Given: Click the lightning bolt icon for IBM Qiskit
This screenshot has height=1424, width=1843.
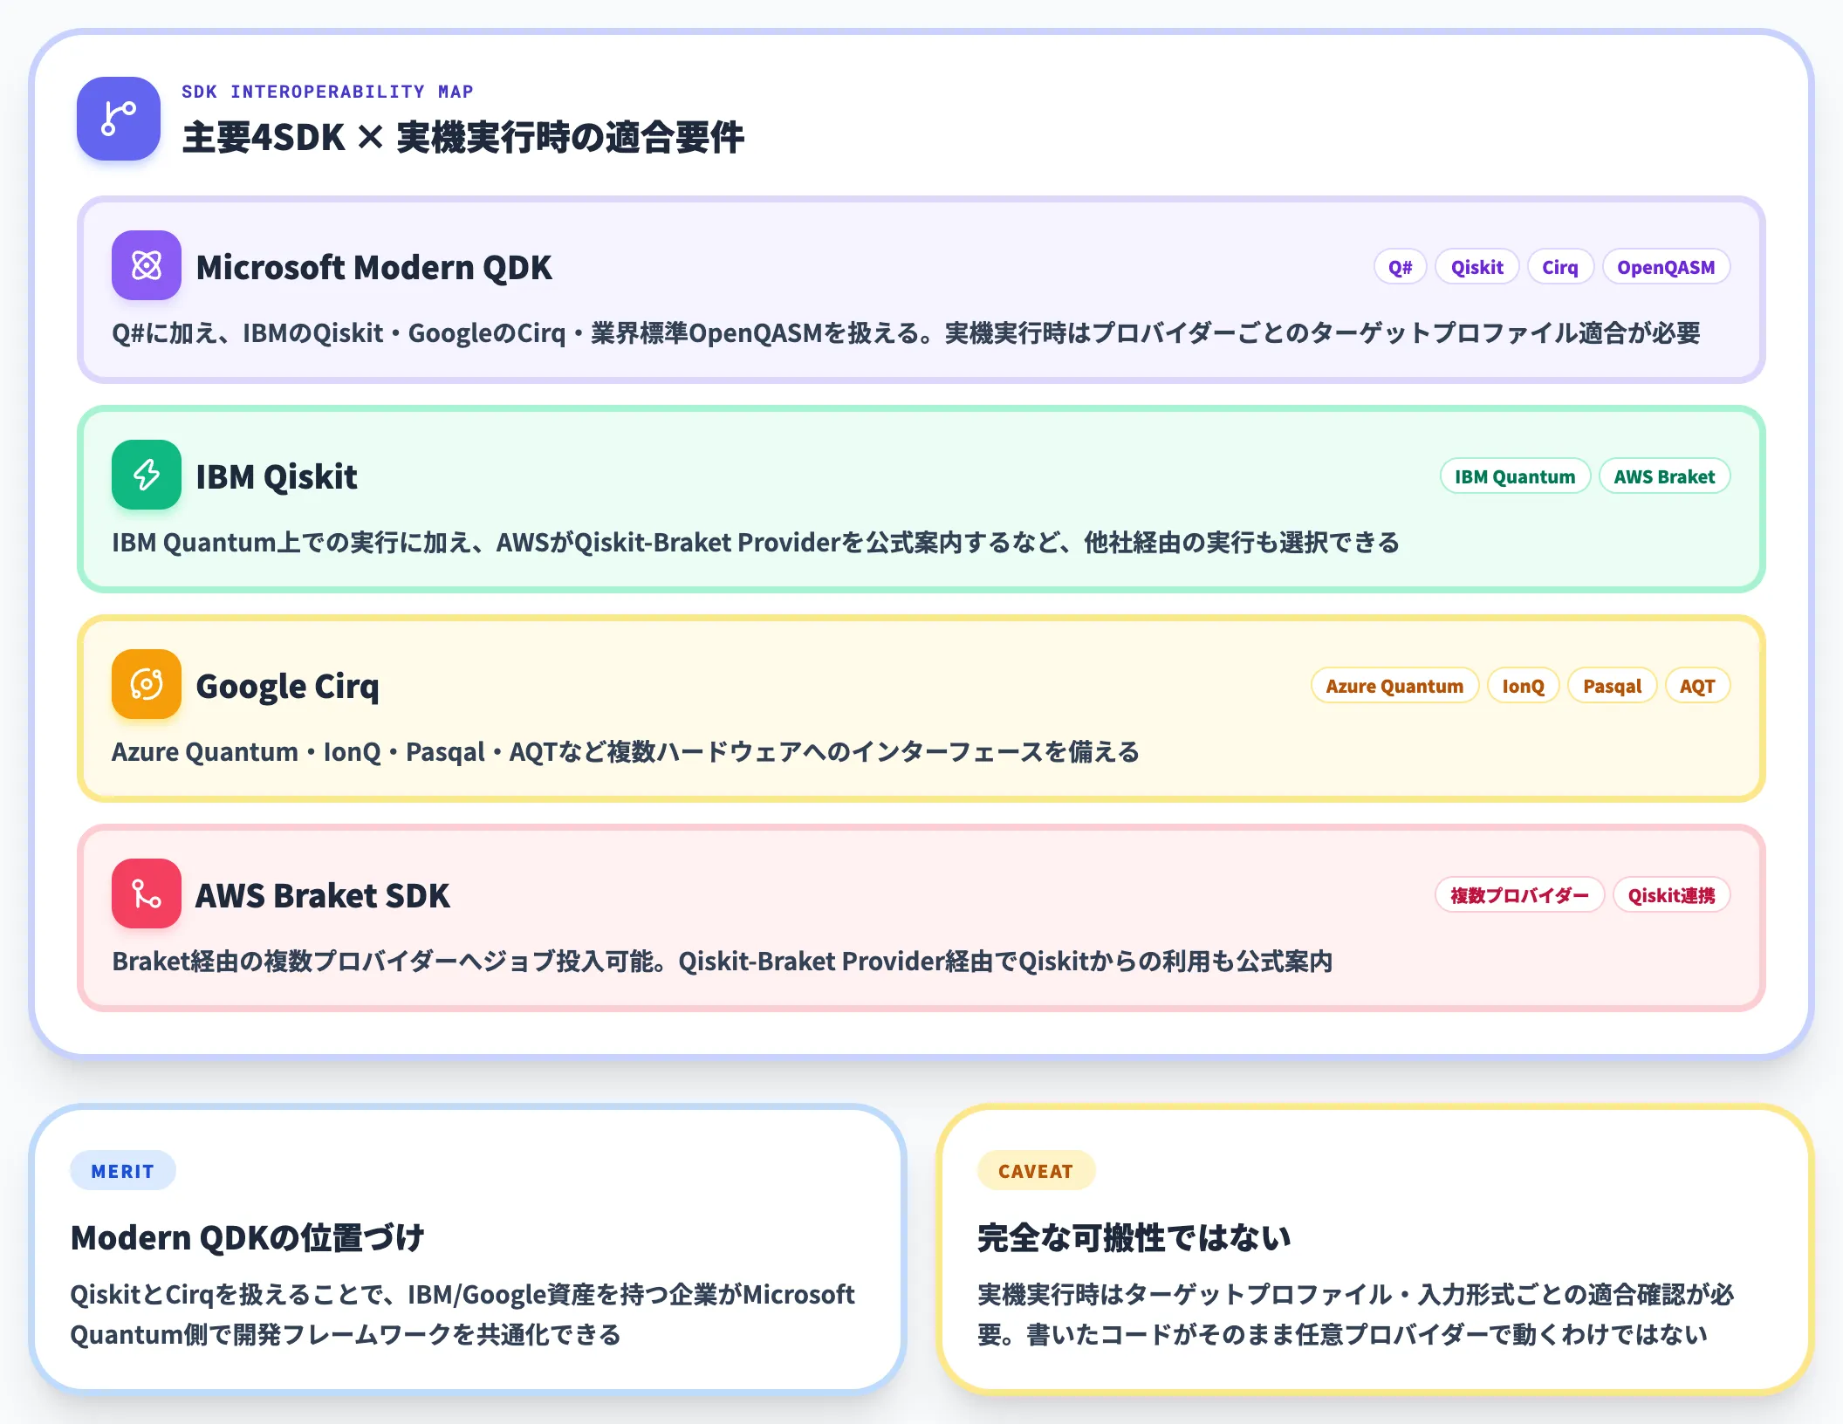Looking at the screenshot, I should click(x=147, y=475).
